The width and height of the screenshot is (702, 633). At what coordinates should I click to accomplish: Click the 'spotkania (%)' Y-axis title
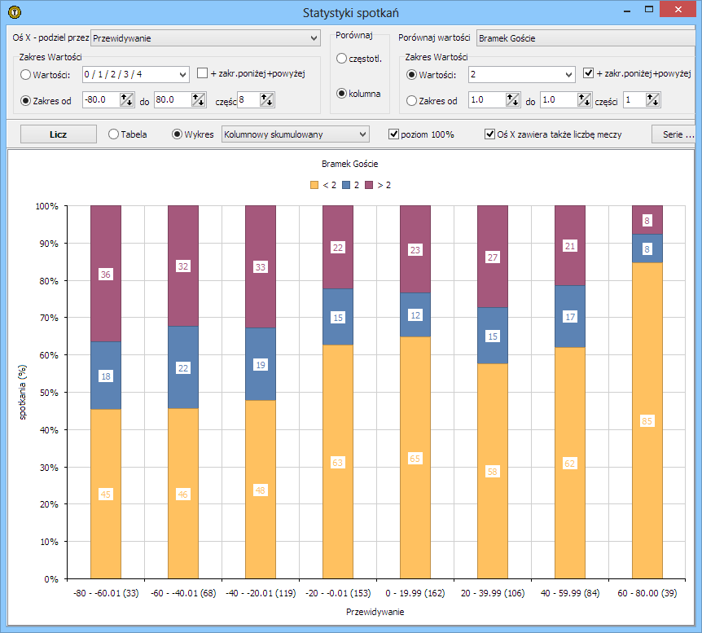[x=22, y=392]
